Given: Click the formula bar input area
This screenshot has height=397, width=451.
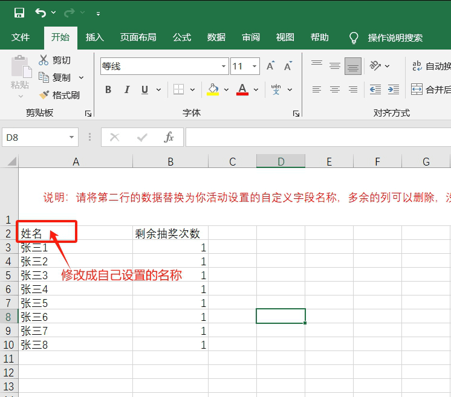Looking at the screenshot, I should tap(318, 137).
